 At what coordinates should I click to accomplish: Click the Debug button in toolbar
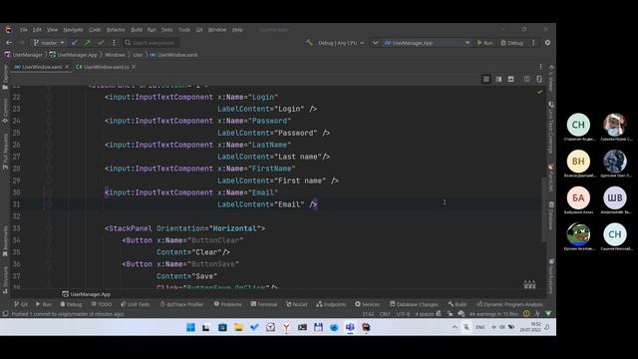click(511, 43)
